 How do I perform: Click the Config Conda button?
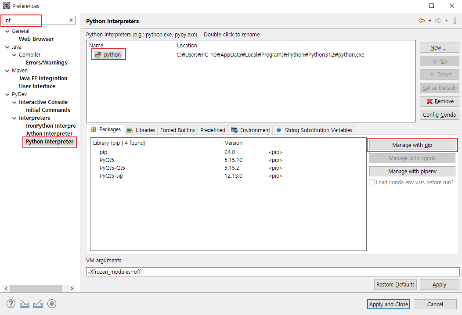point(439,115)
